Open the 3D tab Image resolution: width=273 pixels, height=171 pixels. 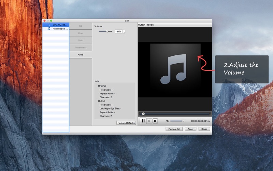[x=81, y=26]
